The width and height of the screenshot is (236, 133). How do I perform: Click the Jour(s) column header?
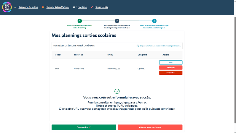(58, 55)
